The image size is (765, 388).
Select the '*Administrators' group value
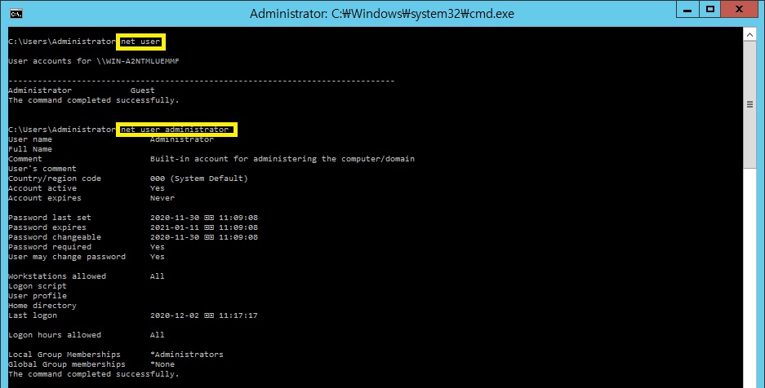point(187,355)
